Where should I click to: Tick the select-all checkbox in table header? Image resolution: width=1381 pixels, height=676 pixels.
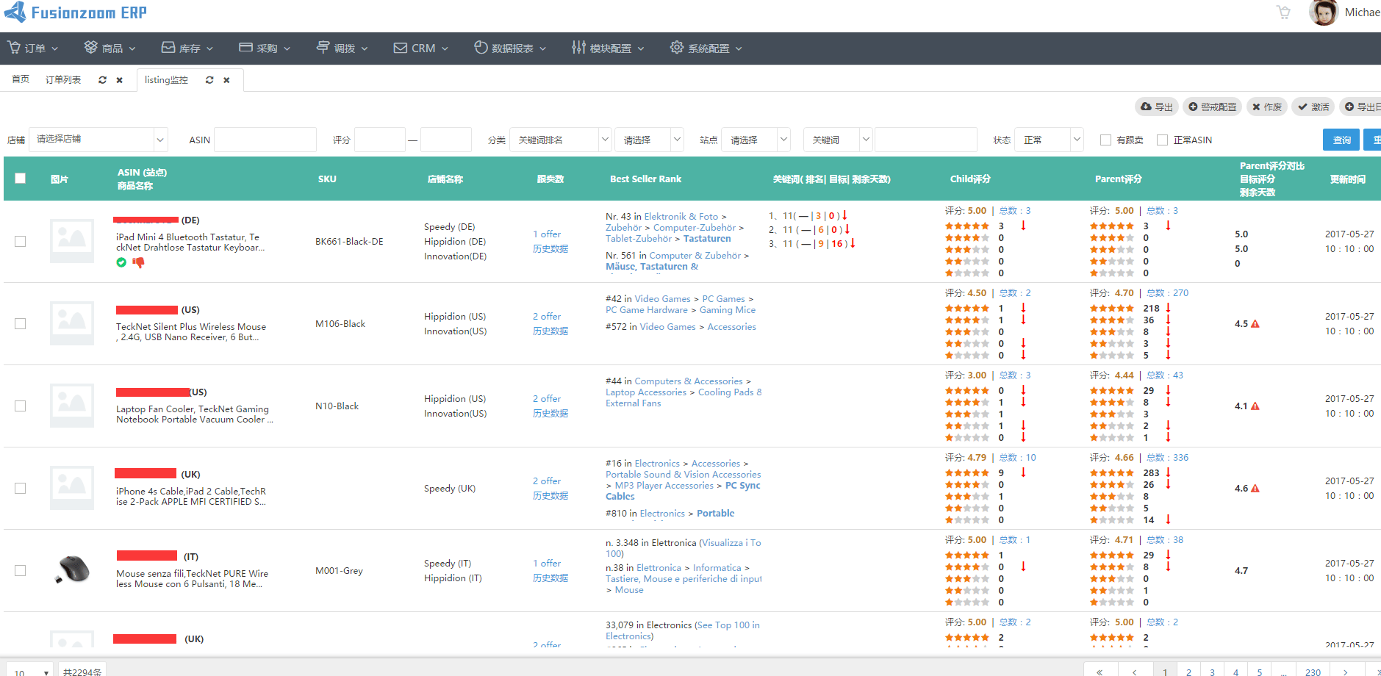coord(21,179)
